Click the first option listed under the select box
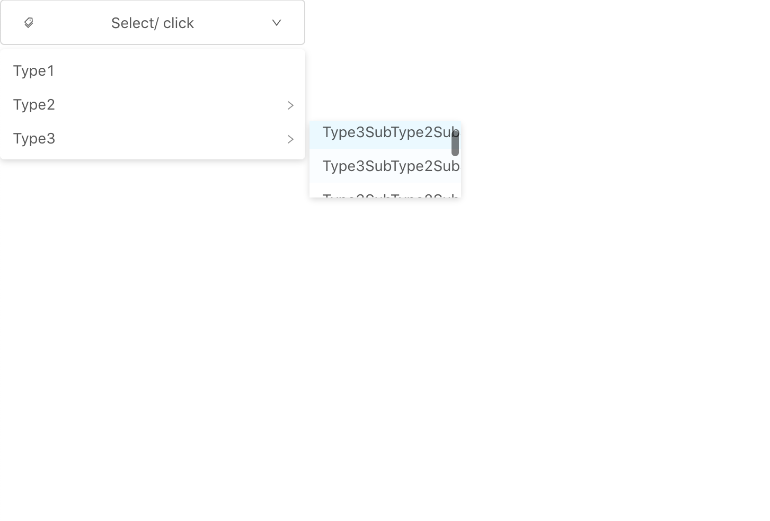The width and height of the screenshot is (770, 521). (x=33, y=70)
